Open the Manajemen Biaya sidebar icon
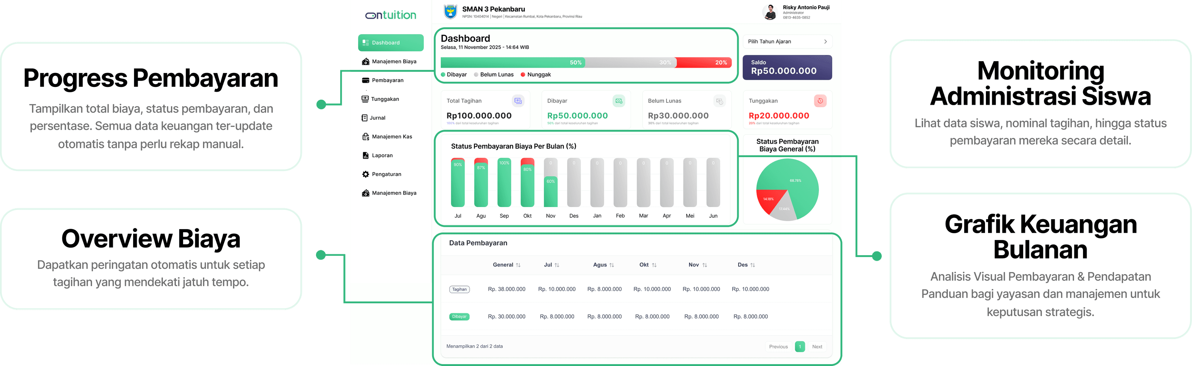The width and height of the screenshot is (1192, 366). [365, 61]
